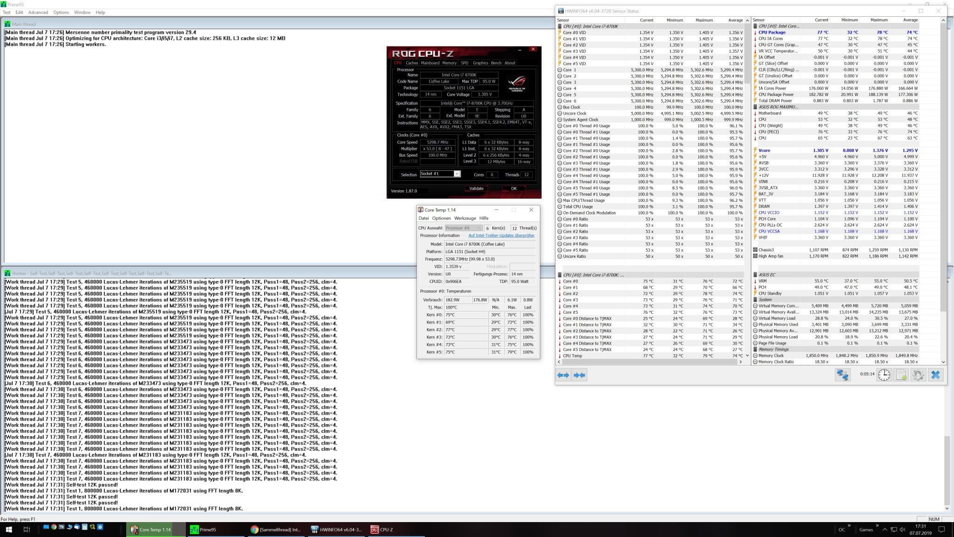Select the Vcore row in HWiNFO
The image size is (954, 537).
coord(764,151)
